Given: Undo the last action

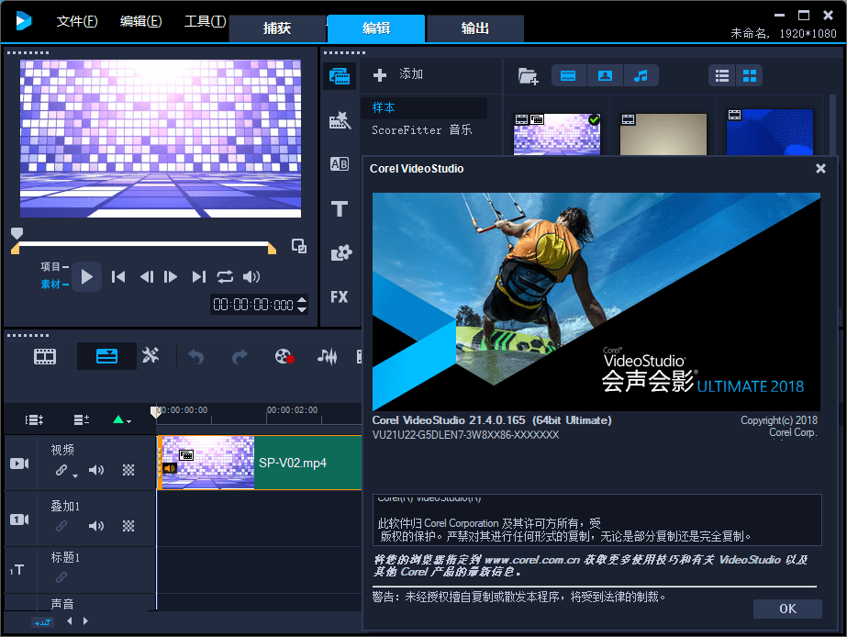Looking at the screenshot, I should (x=195, y=356).
